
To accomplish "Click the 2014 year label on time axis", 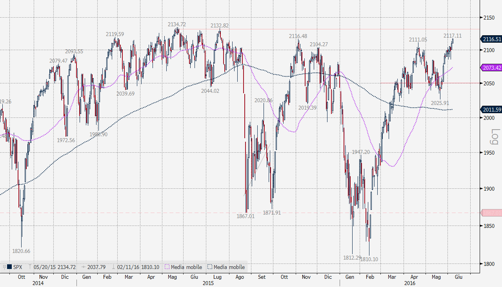I will (38, 283).
